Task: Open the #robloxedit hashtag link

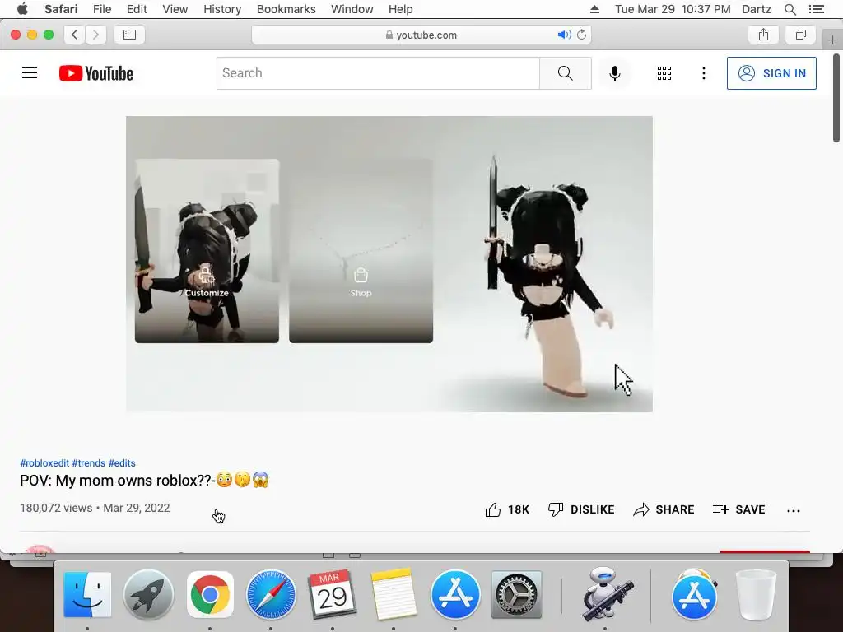Action: point(44,463)
